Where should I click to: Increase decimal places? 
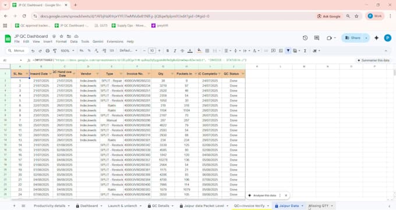pyautogui.click(x=104, y=51)
